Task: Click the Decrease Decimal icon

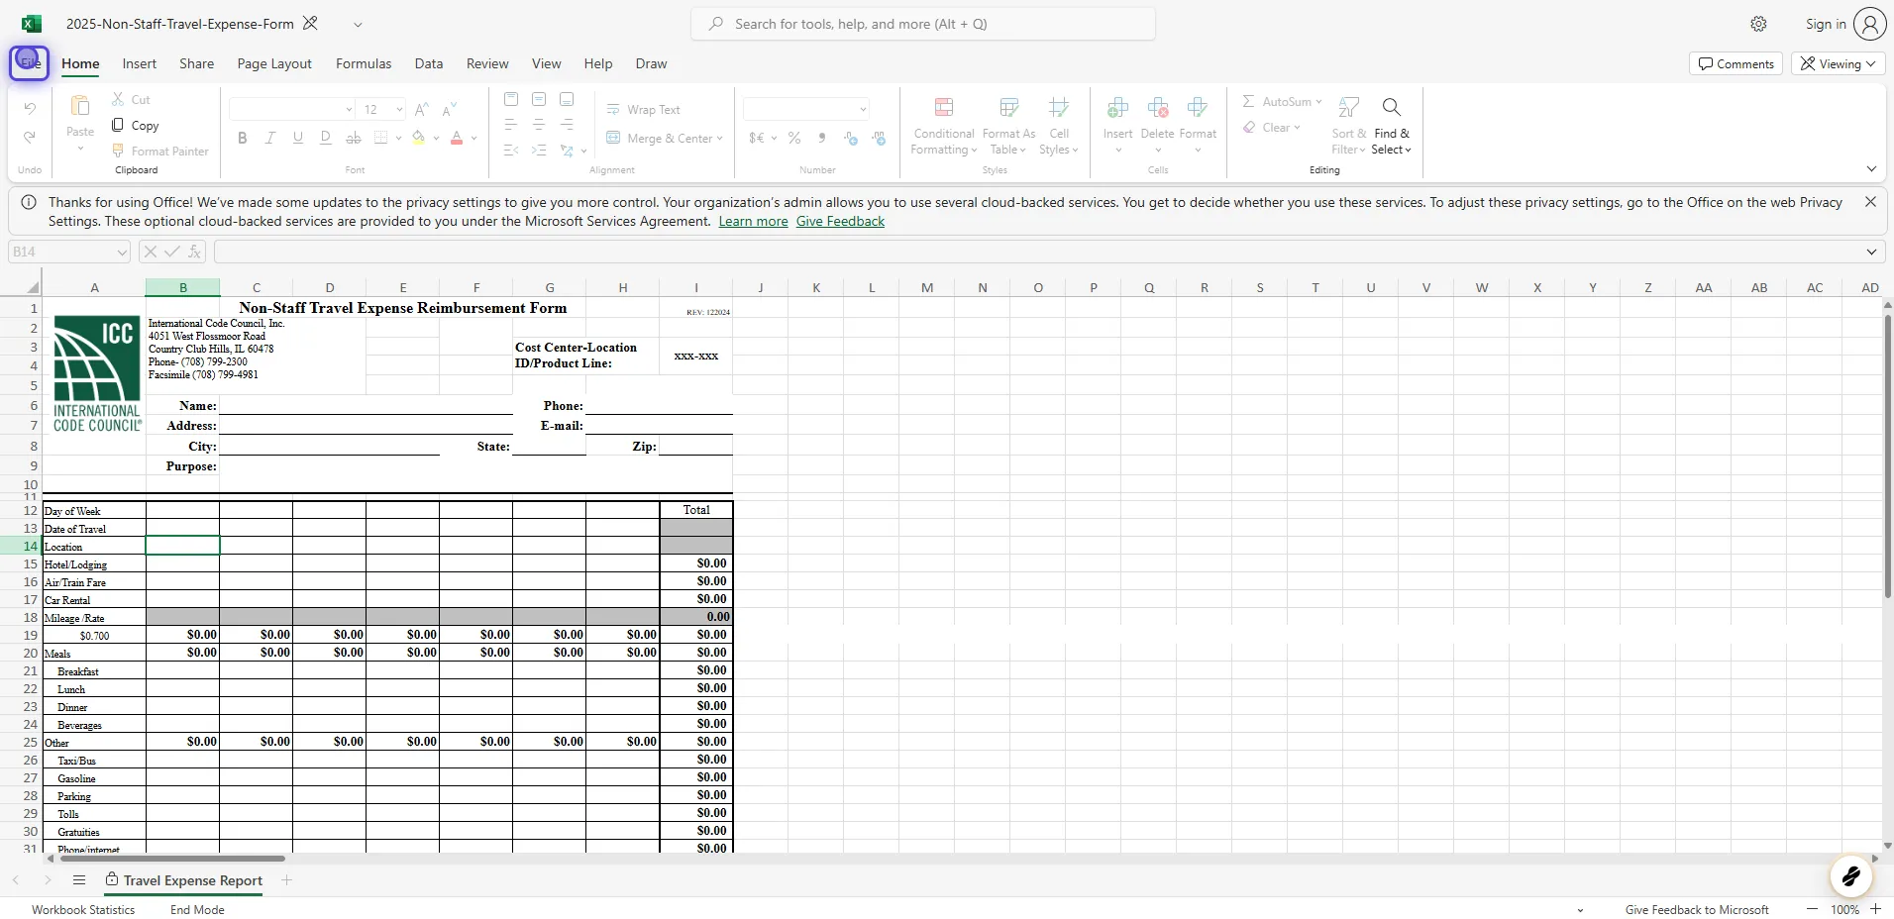Action: [x=879, y=138]
